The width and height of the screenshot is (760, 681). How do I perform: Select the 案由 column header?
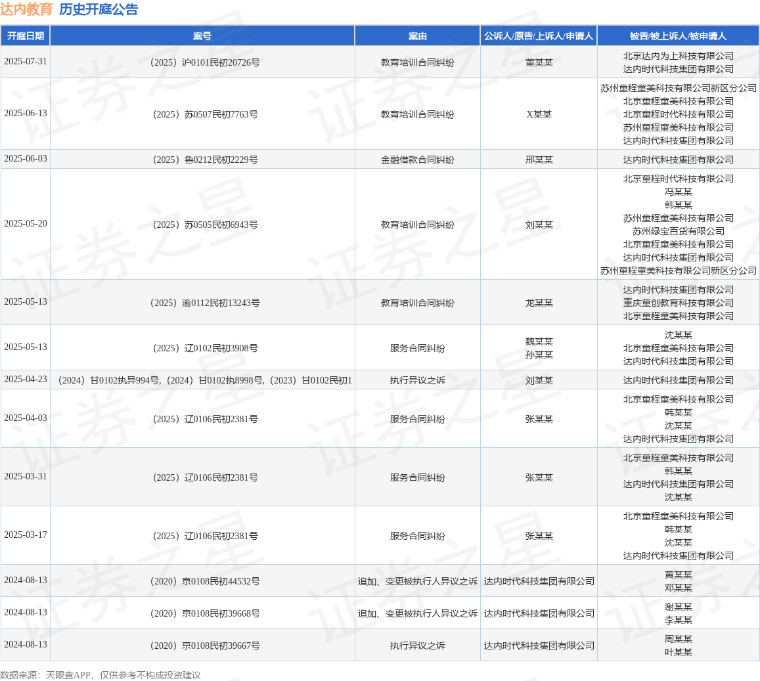coord(417,36)
